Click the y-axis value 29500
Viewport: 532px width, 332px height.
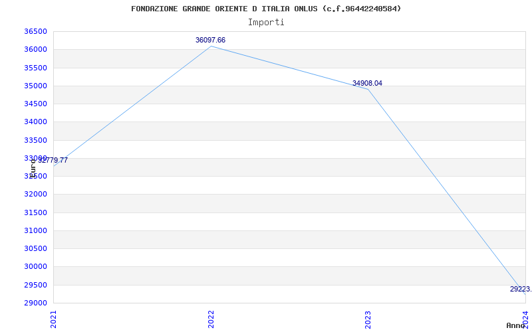coord(35,285)
